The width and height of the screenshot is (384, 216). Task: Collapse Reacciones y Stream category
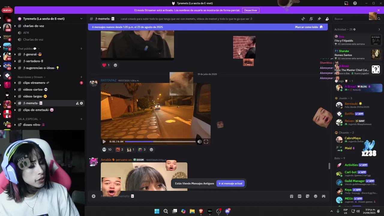pyautogui.click(x=31, y=77)
